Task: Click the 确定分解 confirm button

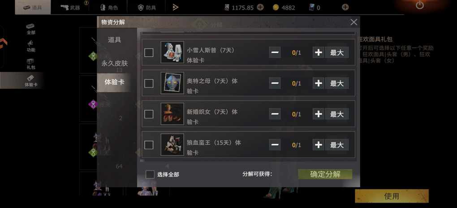Action: [325, 174]
